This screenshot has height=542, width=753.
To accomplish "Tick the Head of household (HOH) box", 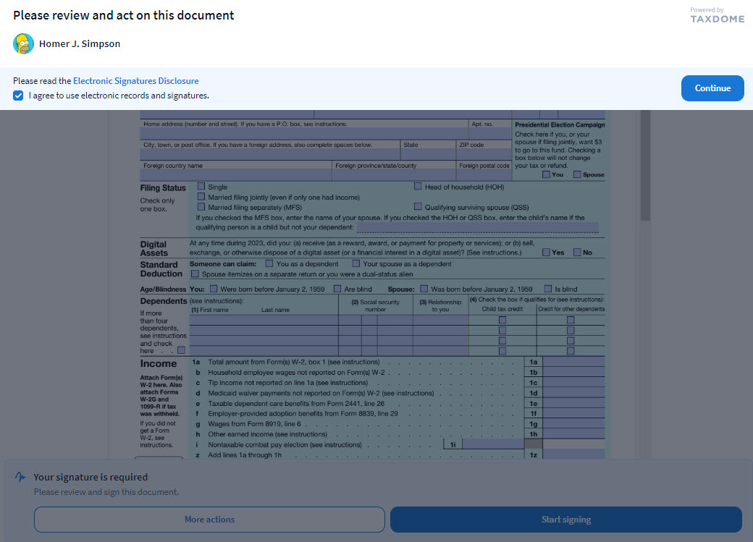I will click(x=418, y=187).
